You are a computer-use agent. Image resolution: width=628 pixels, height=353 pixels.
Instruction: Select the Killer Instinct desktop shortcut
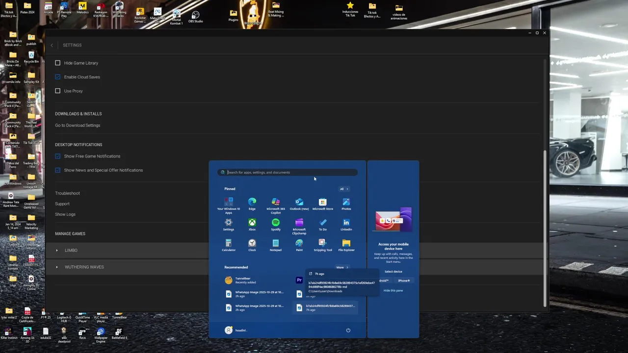9,334
